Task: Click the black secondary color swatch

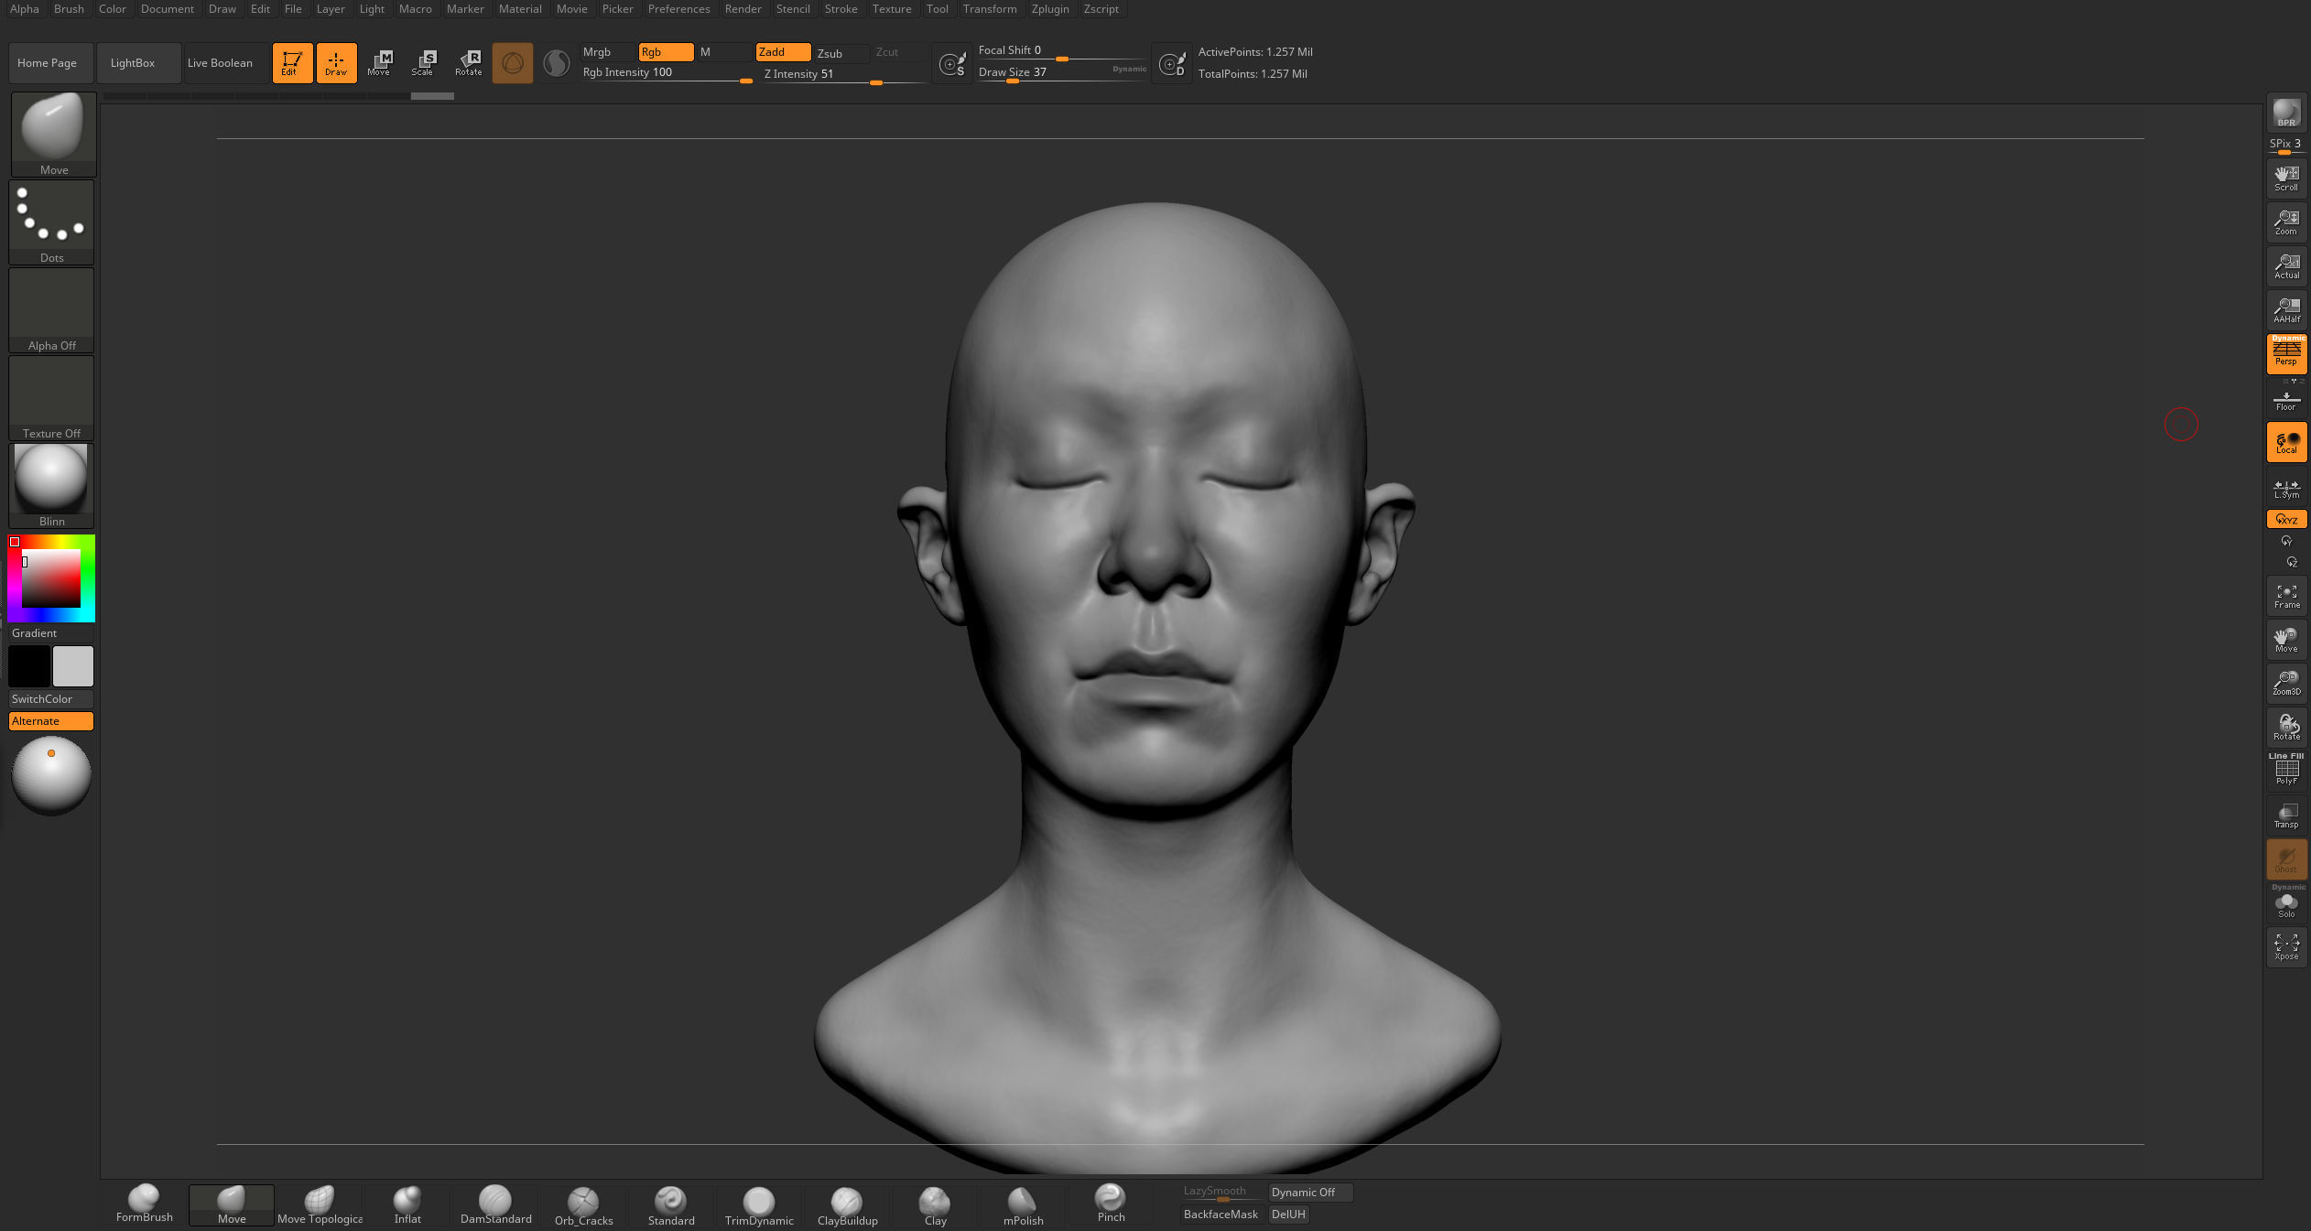Action: (x=29, y=666)
